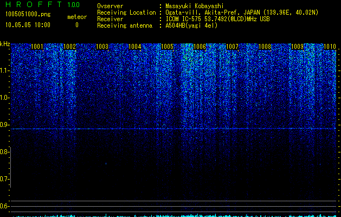
Task: Select the observer name Masayuki Kobayashi
Action: (x=195, y=6)
